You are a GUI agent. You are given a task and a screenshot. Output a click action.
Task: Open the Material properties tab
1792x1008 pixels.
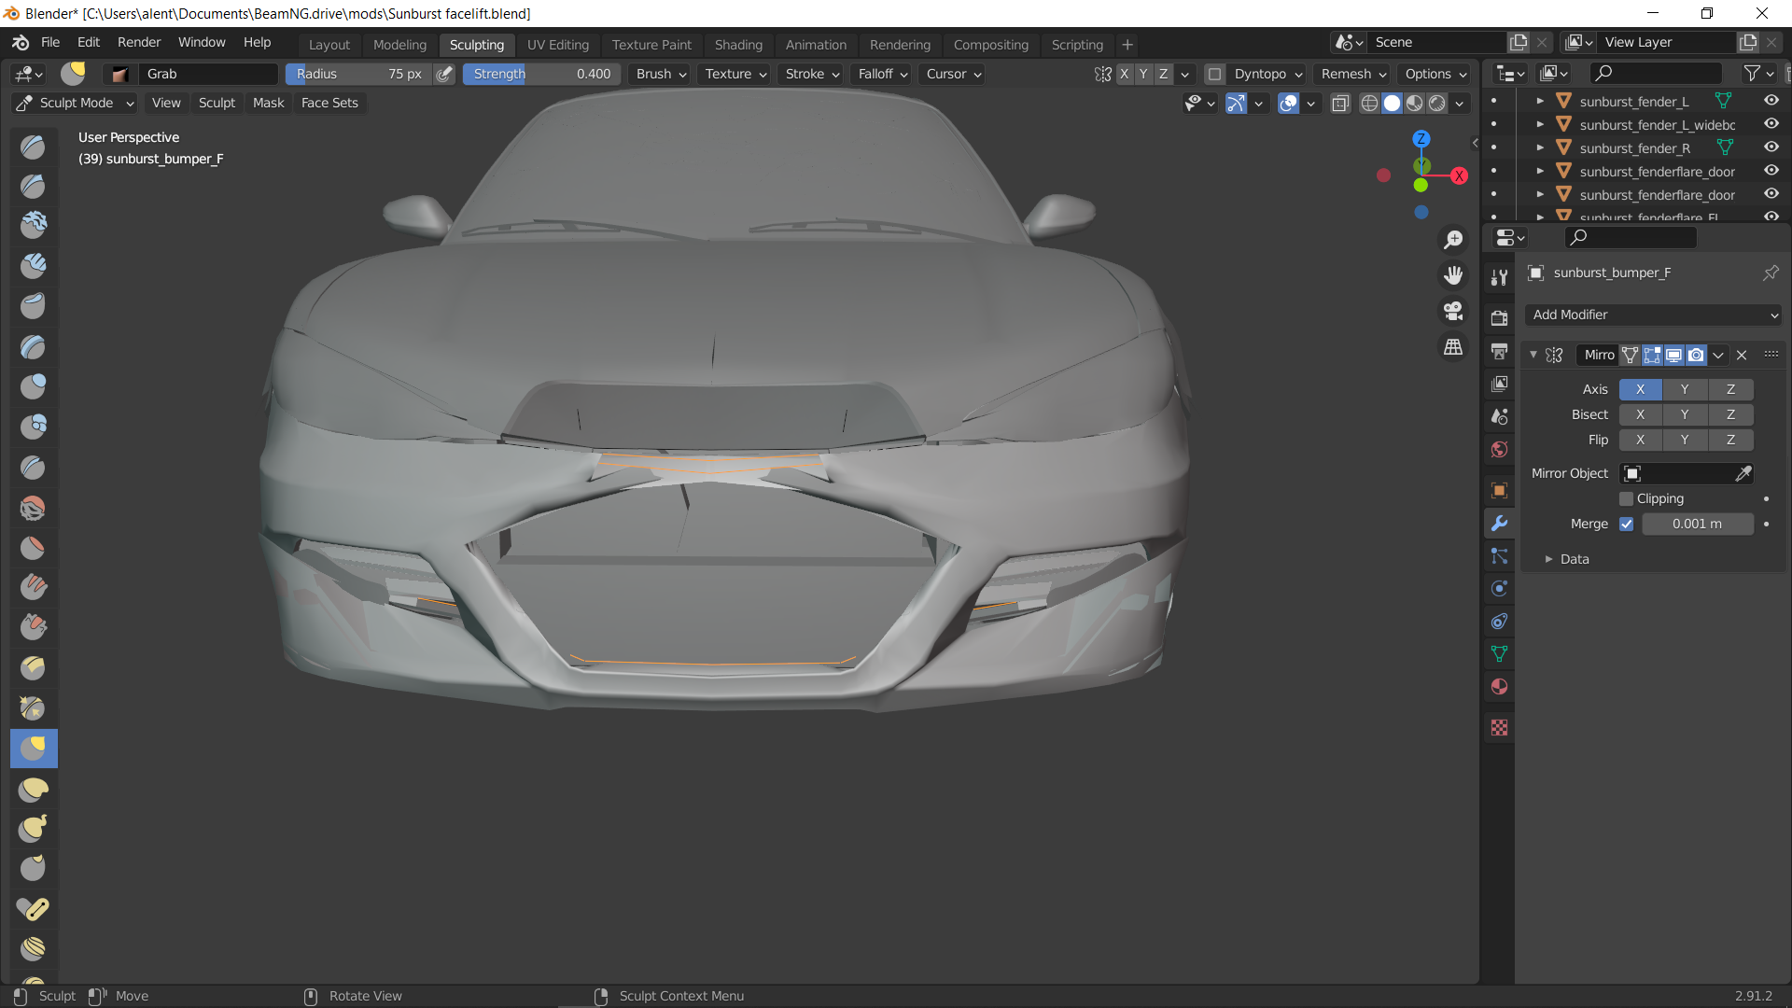pyautogui.click(x=1499, y=687)
